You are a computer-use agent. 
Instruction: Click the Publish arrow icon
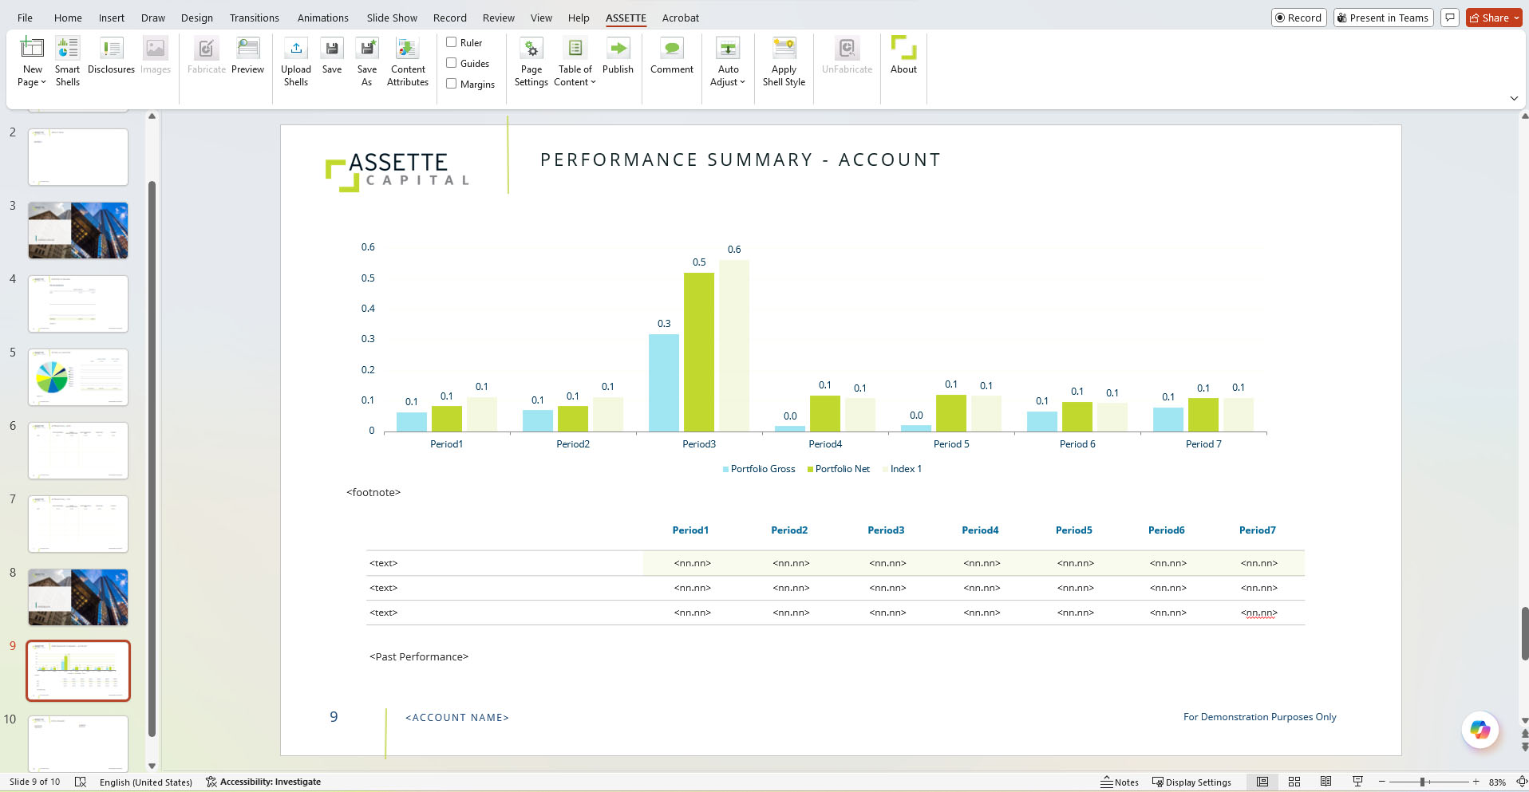coord(618,49)
